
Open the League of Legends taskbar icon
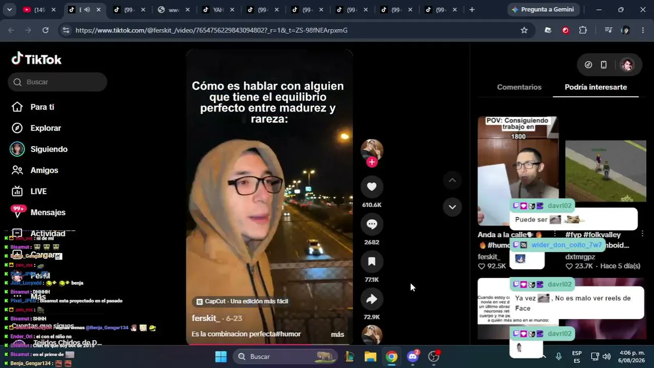coord(350,357)
